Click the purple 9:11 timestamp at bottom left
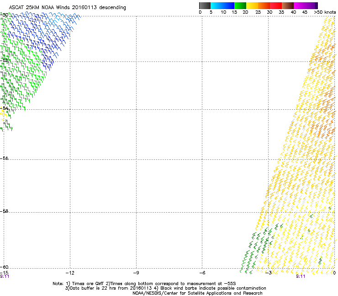The height and width of the screenshot is (296, 338). 5,276
